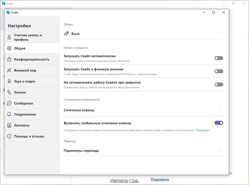Click the chat bubble icon for Сообщения

click(x=9, y=103)
